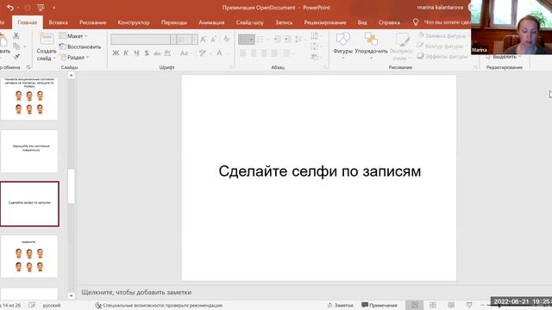552x310 pixels.
Task: Decrease font size with the smaller A icon
Action: click(x=214, y=40)
